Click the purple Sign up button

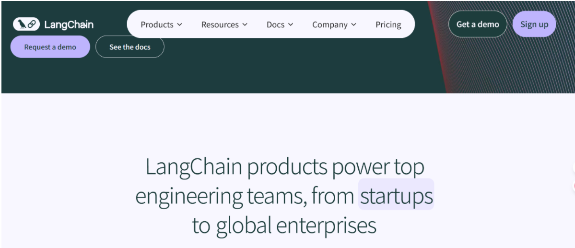(x=534, y=24)
